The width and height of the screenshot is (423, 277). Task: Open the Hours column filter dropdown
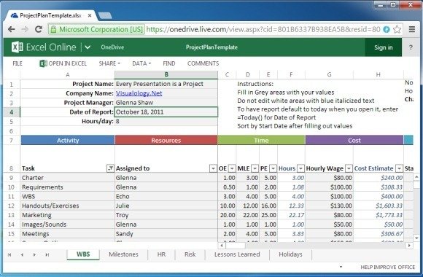(300, 168)
